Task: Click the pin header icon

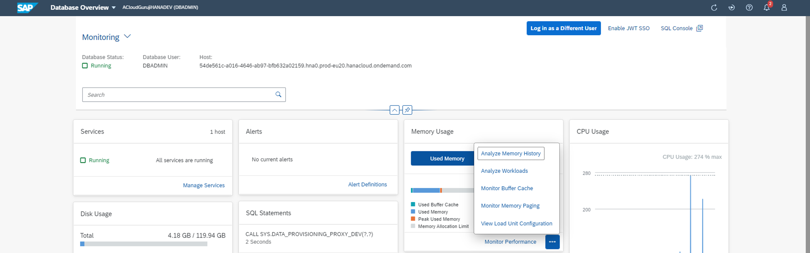Action: pos(407,110)
